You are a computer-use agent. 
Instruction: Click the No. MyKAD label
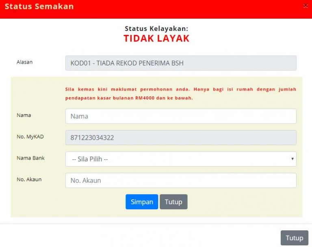tap(30, 137)
